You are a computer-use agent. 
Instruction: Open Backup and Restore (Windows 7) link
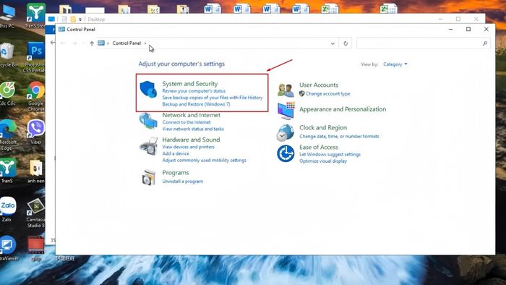coord(196,104)
